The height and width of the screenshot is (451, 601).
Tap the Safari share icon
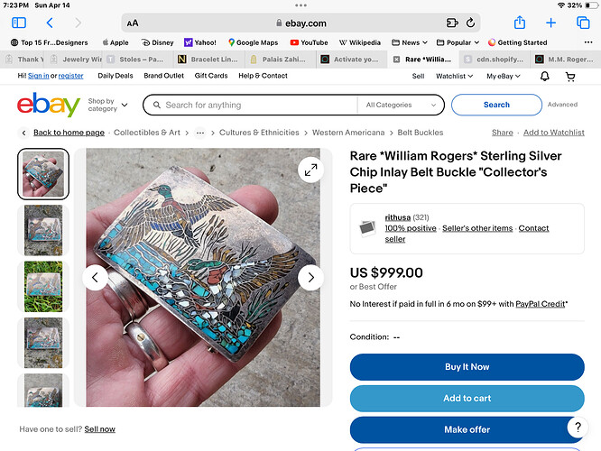click(519, 23)
